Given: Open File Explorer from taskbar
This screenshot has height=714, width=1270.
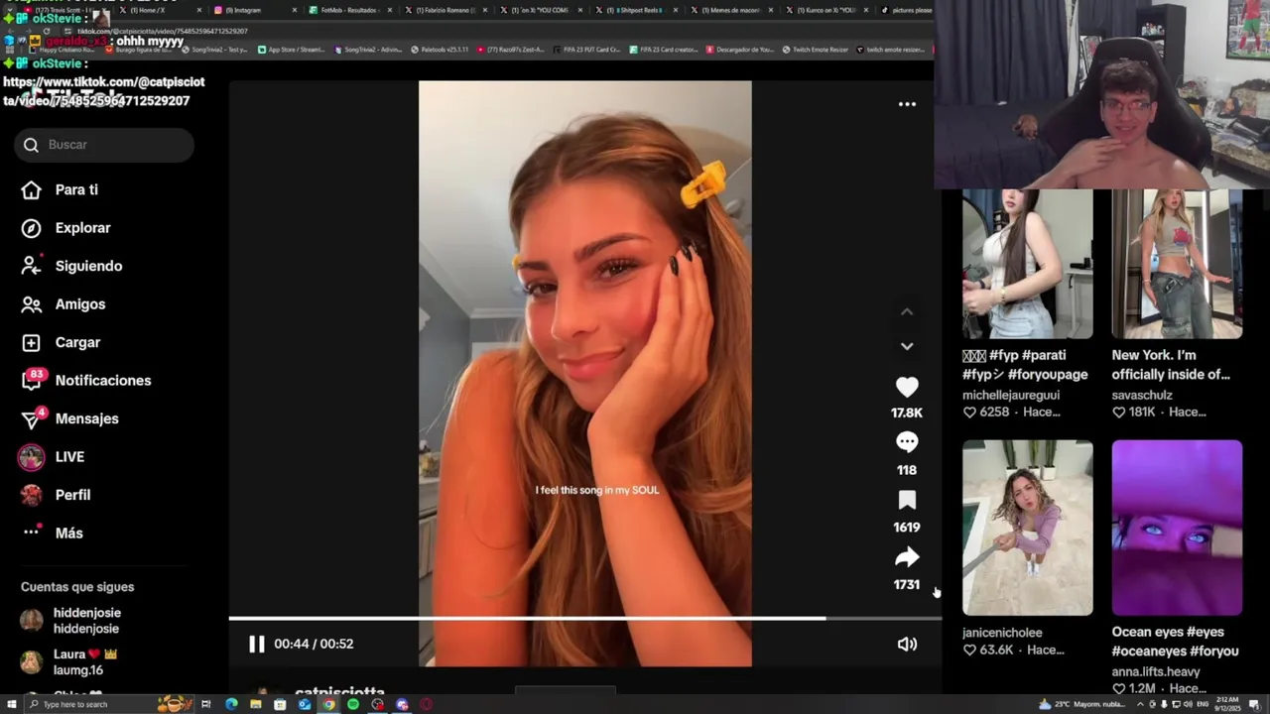Looking at the screenshot, I should click(x=256, y=704).
